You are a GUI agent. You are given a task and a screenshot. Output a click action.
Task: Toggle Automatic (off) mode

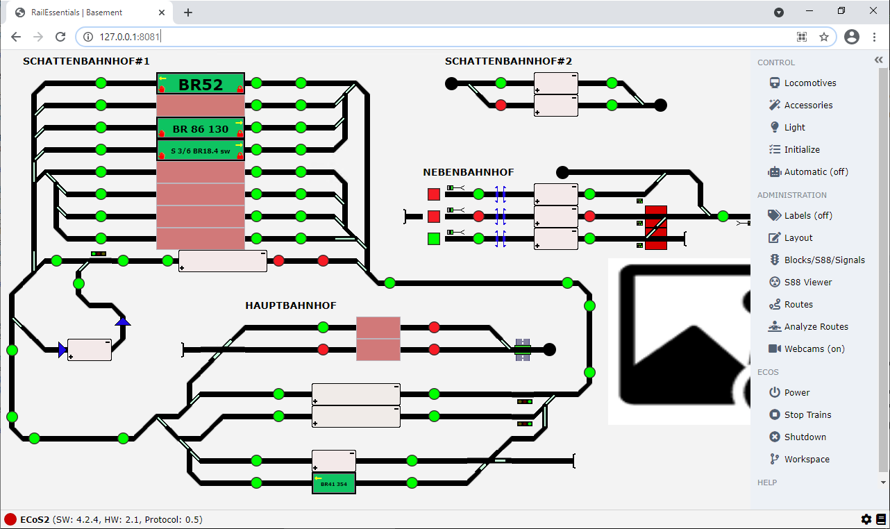pos(816,171)
